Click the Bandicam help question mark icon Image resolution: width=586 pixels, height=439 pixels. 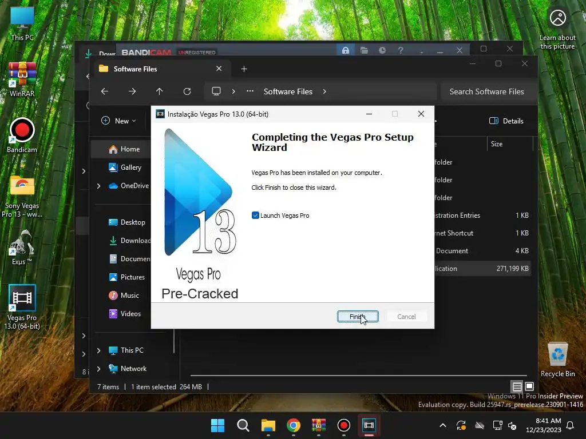[x=400, y=50]
